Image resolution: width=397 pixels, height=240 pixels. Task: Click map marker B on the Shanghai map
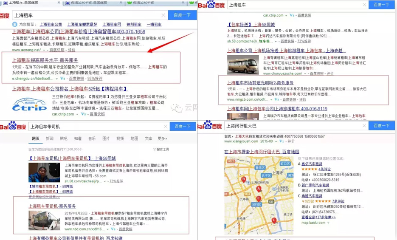pos(244,180)
